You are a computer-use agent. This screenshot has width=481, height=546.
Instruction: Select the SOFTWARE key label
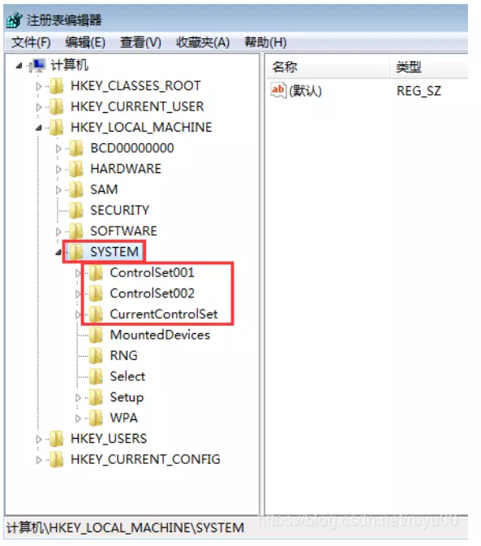[x=124, y=232]
